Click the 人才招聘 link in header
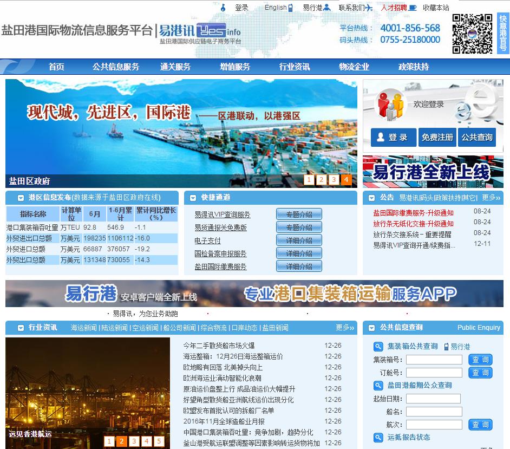 (x=394, y=8)
